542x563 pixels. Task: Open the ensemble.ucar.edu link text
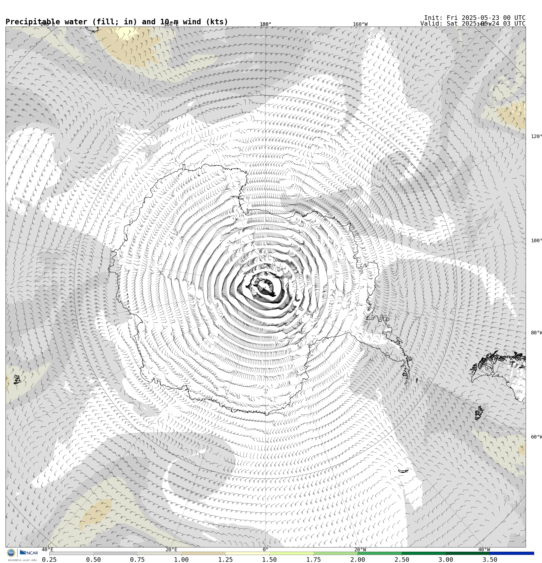(x=22, y=560)
